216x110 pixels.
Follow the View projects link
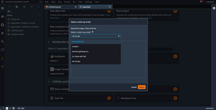[x=145, y=18]
